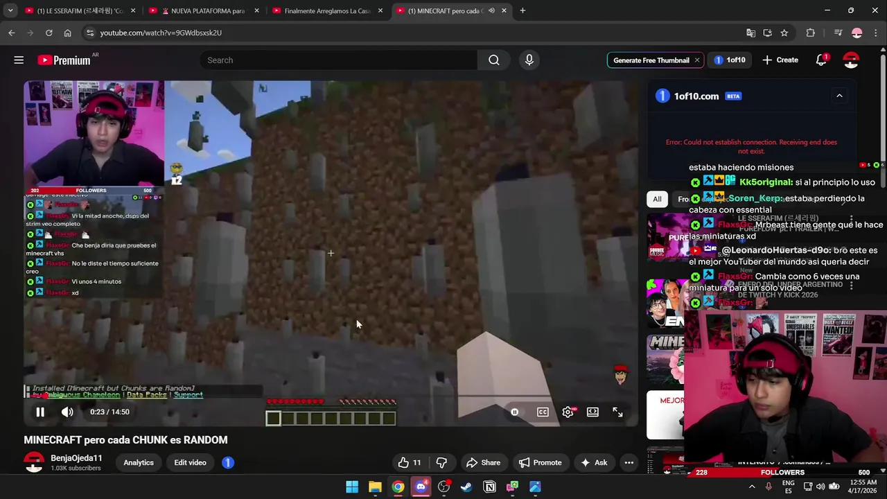Activate voice search microphone button

pyautogui.click(x=529, y=60)
